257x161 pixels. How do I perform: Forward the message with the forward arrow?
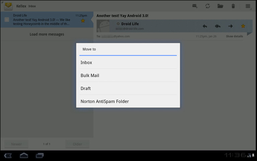(230, 26)
